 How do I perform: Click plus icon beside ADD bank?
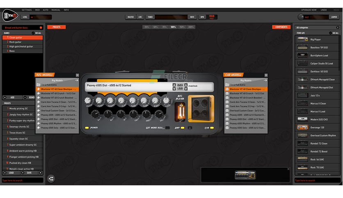(x=5, y=97)
